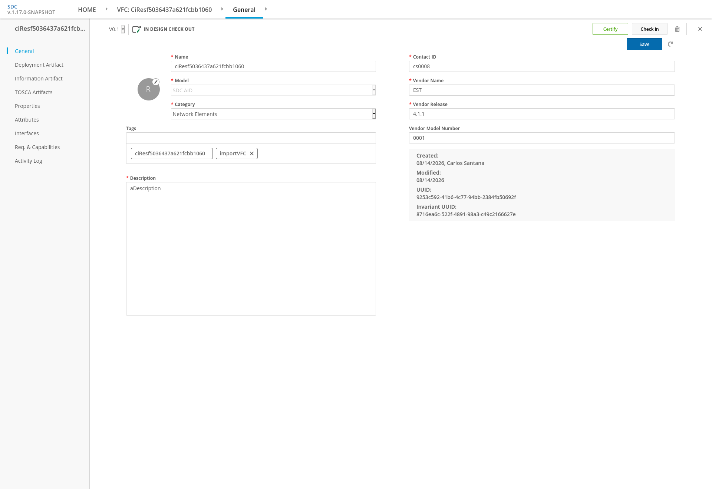Close the VFC workspace with X
Screen dimensions: 712x489
700,29
